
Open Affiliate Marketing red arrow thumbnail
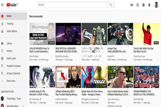[68, 77]
